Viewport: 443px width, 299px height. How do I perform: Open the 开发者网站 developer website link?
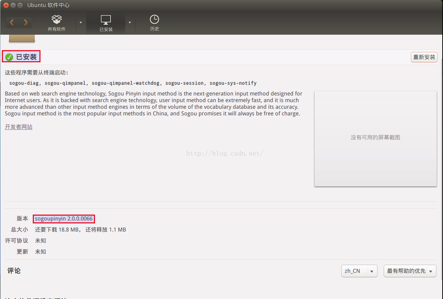tap(19, 127)
